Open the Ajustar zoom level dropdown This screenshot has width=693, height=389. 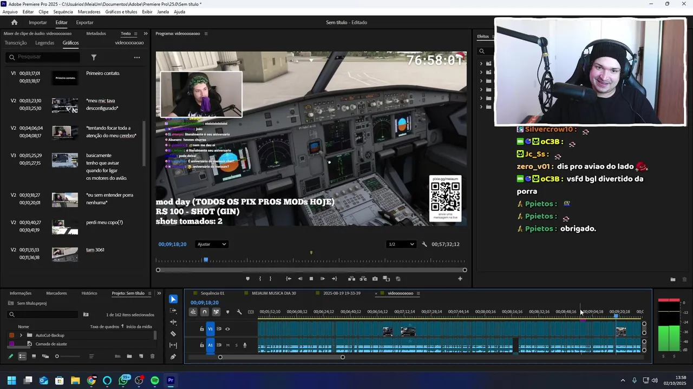[x=212, y=244]
